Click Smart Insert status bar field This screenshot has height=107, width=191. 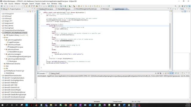coord(117,102)
